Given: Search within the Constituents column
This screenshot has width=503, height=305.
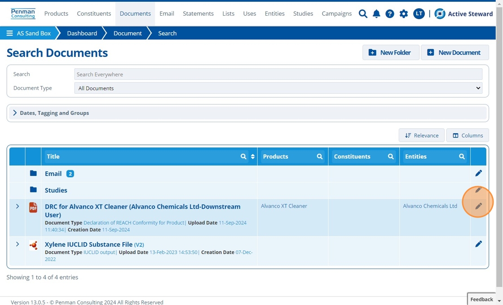Looking at the screenshot, I should coord(391,157).
